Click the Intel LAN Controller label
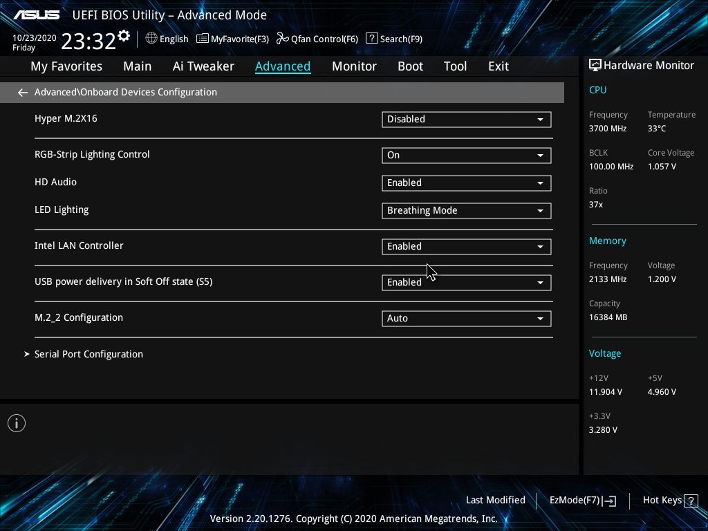 coord(79,245)
